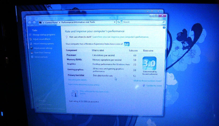Click the Forward navigation arrow button

pyautogui.click(x=34, y=23)
